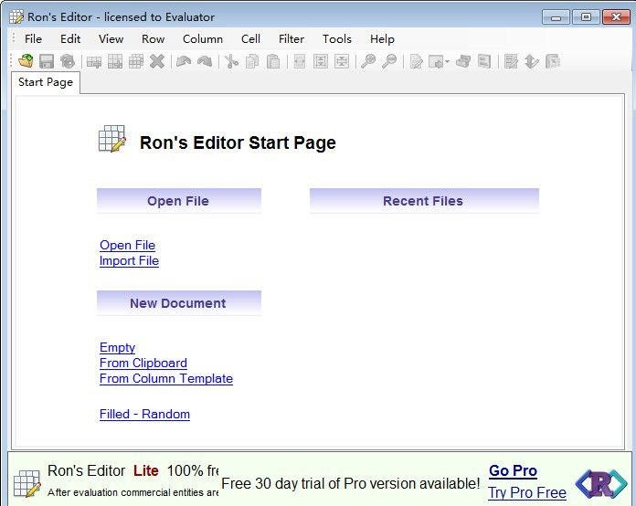The width and height of the screenshot is (636, 506).
Task: Click the Open file folder icon
Action: [x=26, y=61]
